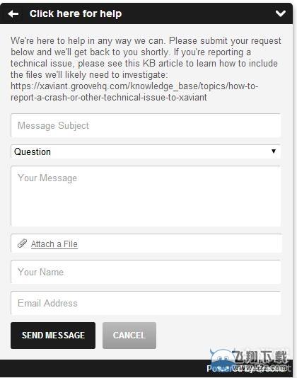Open the Attach a File link

[x=54, y=244]
